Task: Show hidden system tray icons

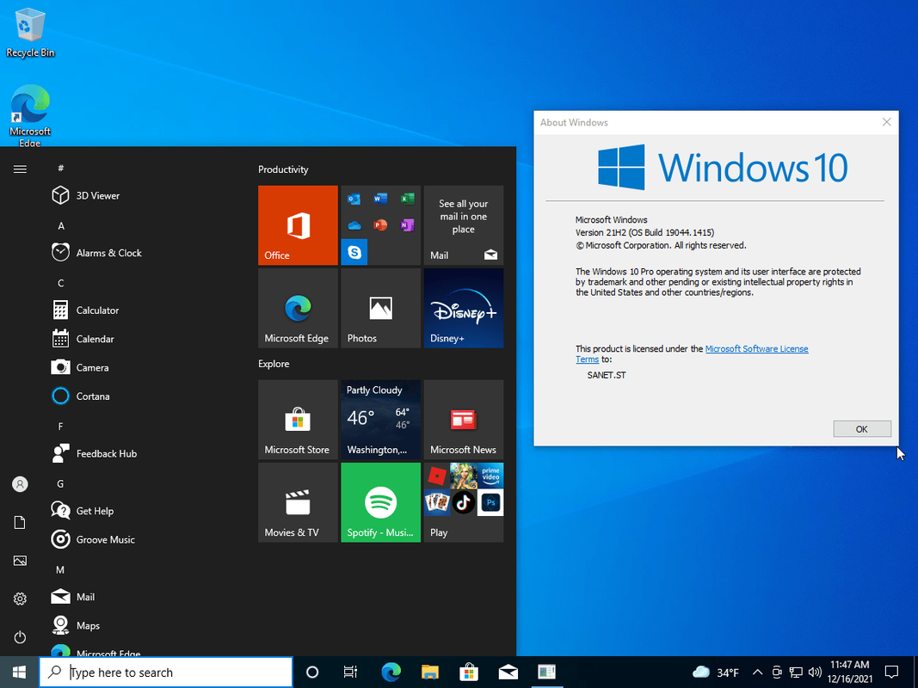Action: tap(757, 673)
